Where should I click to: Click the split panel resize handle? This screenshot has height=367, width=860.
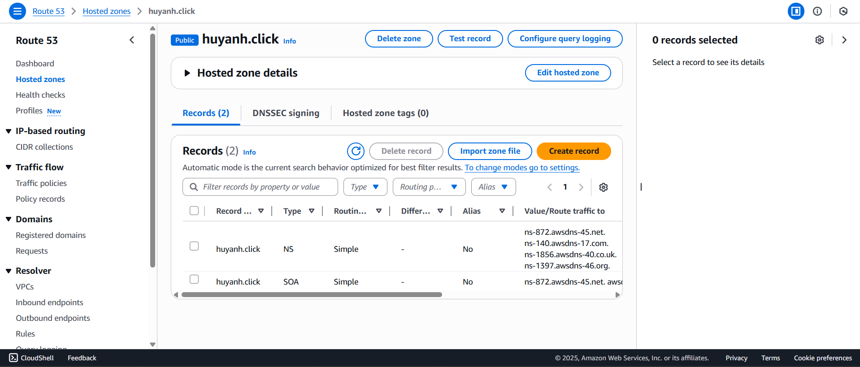pyautogui.click(x=641, y=187)
